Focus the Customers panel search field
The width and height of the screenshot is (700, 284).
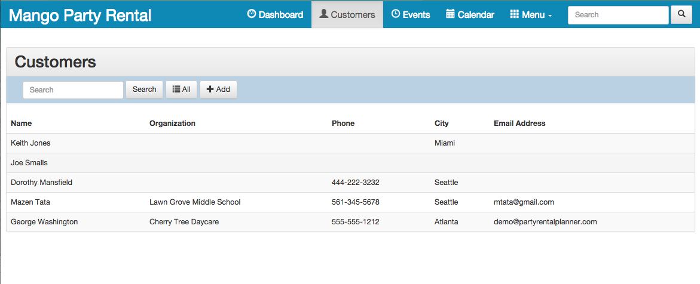pos(73,89)
